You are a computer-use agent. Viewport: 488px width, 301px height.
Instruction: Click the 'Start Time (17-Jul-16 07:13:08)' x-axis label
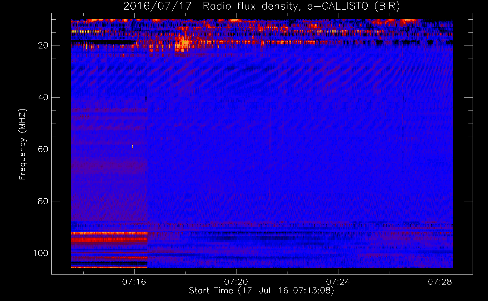pos(261,291)
